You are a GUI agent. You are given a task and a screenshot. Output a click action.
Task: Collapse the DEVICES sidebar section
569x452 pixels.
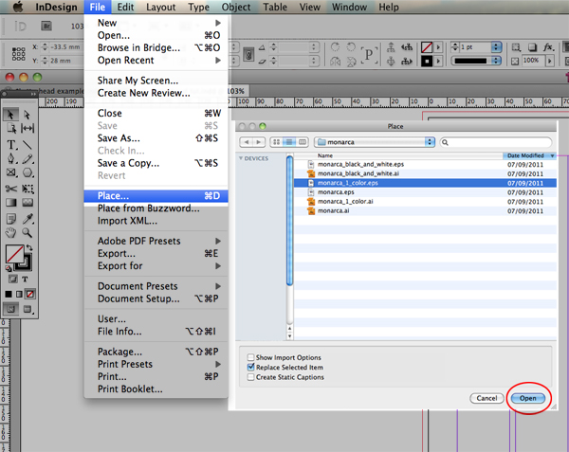[241, 158]
